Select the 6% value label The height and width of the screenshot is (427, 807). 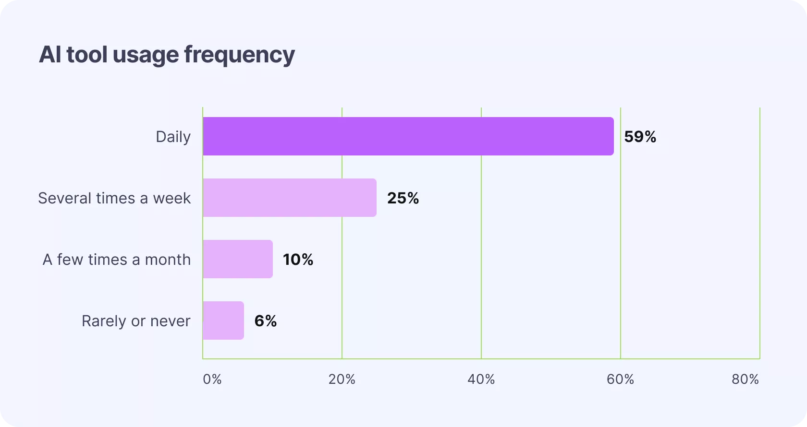coord(265,321)
